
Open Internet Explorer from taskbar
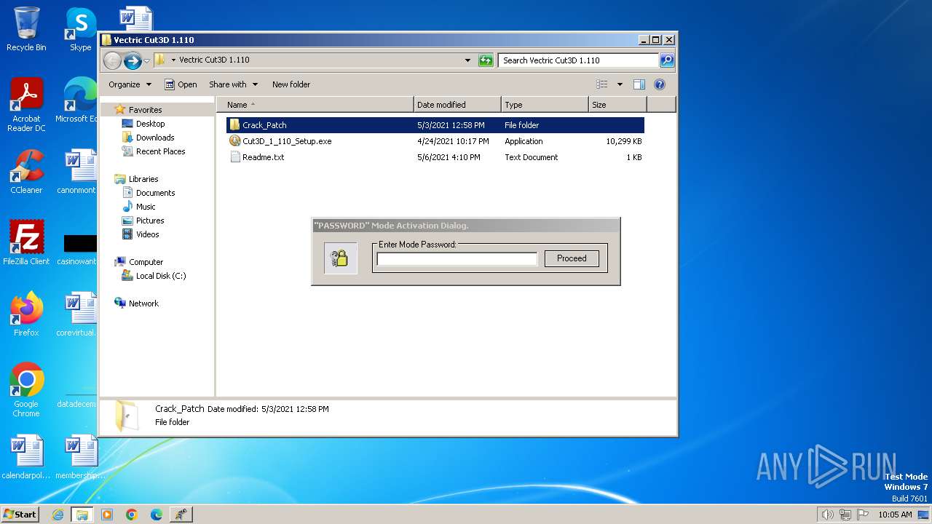[58, 515]
